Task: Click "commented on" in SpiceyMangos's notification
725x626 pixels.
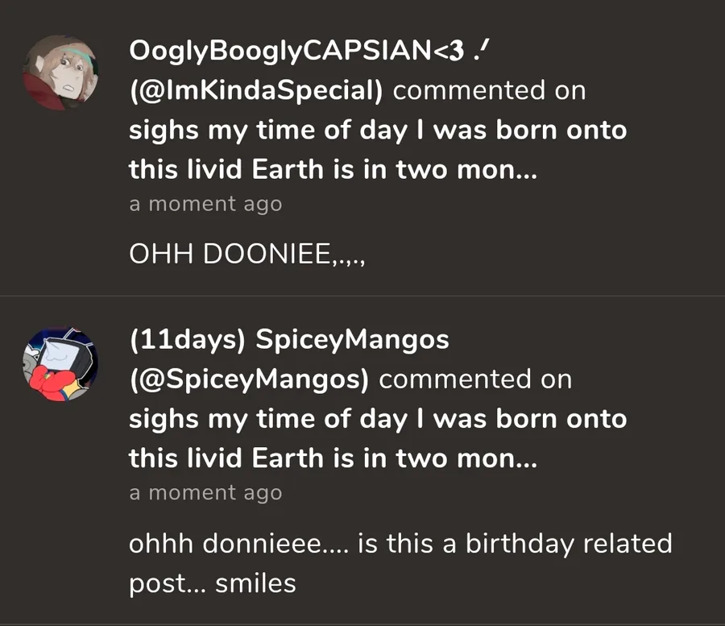Action: [476, 379]
